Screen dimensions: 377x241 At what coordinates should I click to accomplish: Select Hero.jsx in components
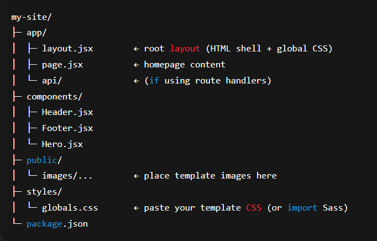62,144
